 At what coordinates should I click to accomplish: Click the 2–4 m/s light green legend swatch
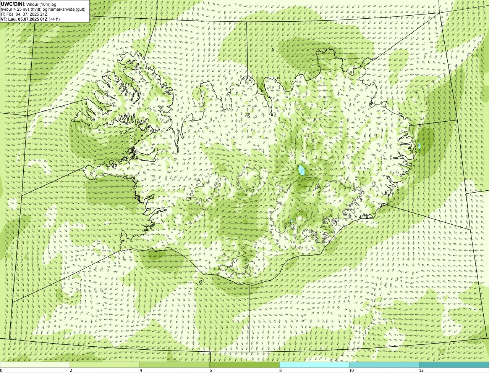point(105,365)
